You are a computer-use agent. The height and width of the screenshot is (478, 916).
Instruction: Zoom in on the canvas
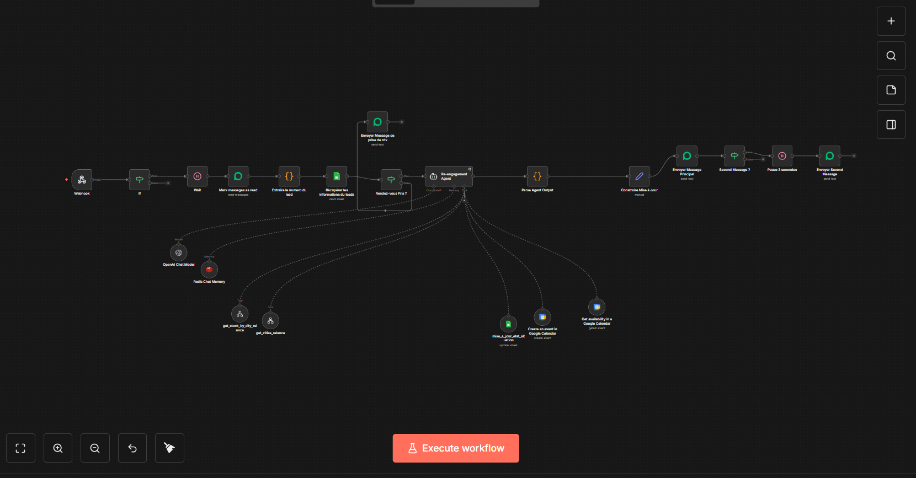[x=58, y=448]
